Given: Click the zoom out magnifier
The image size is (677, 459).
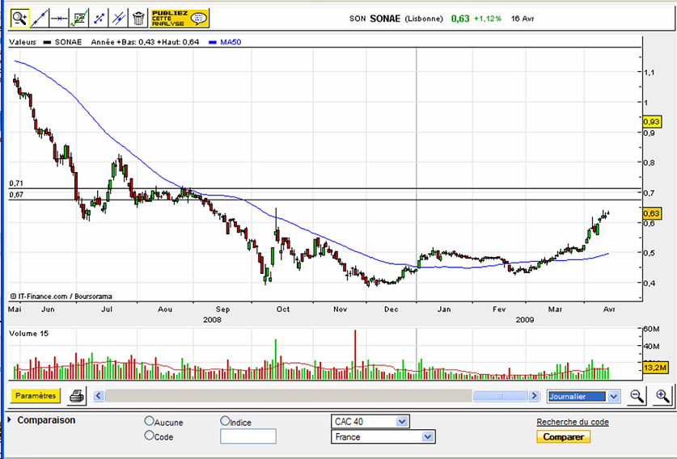Looking at the screenshot, I should click(637, 396).
